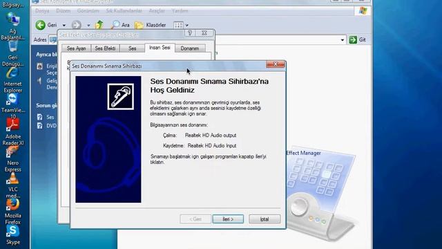Image resolution: width=442 pixels, height=249 pixels.
Task: Open the Donanım tab
Action: pyautogui.click(x=190, y=48)
